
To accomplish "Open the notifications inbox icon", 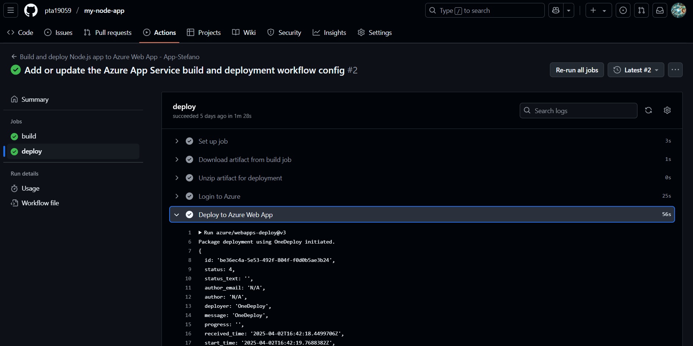I will pyautogui.click(x=660, y=10).
